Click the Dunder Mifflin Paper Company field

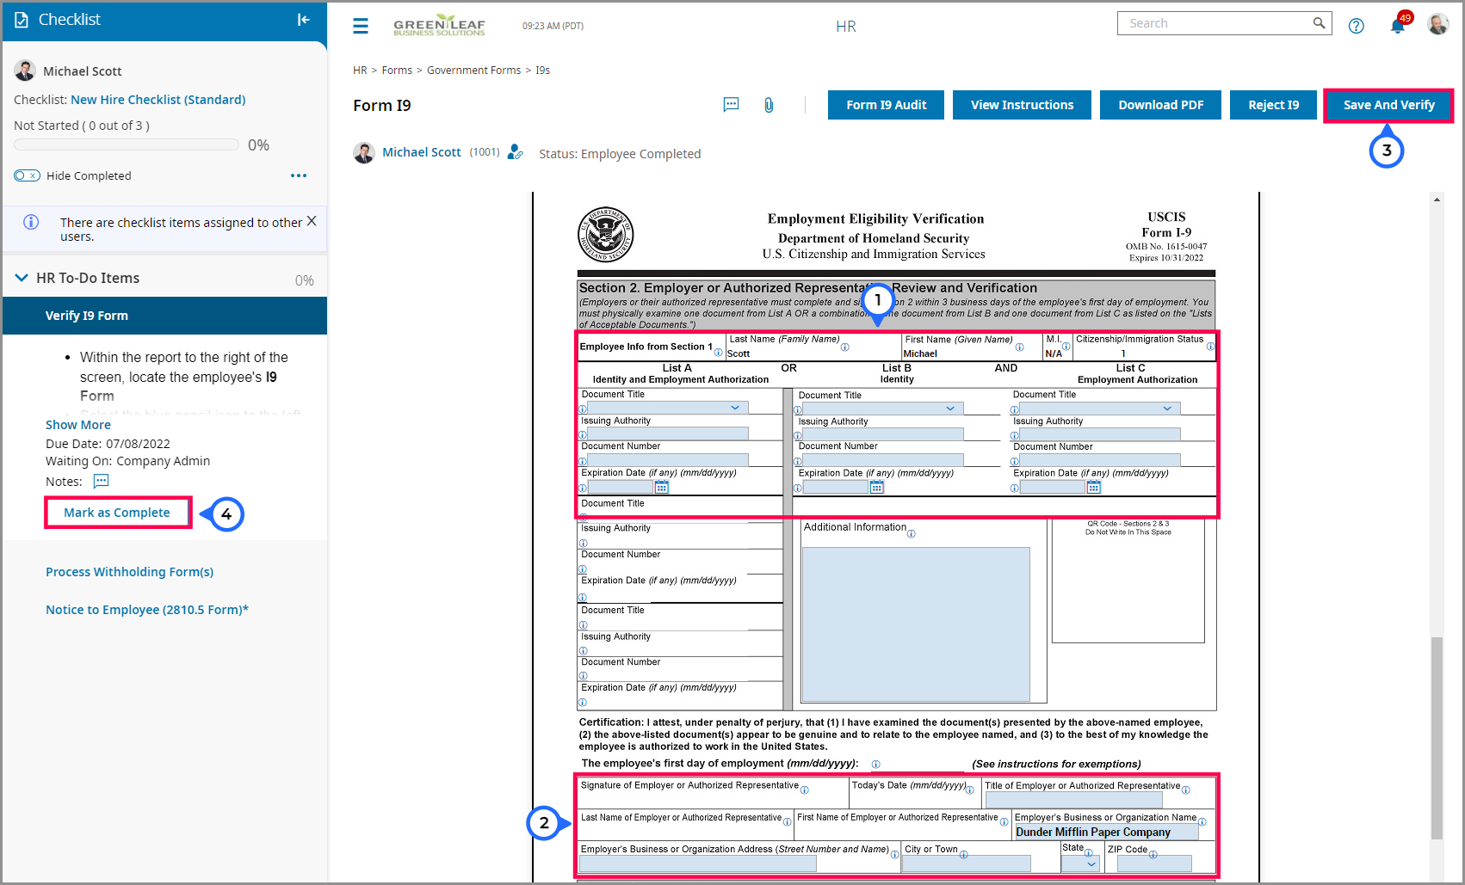[1107, 832]
